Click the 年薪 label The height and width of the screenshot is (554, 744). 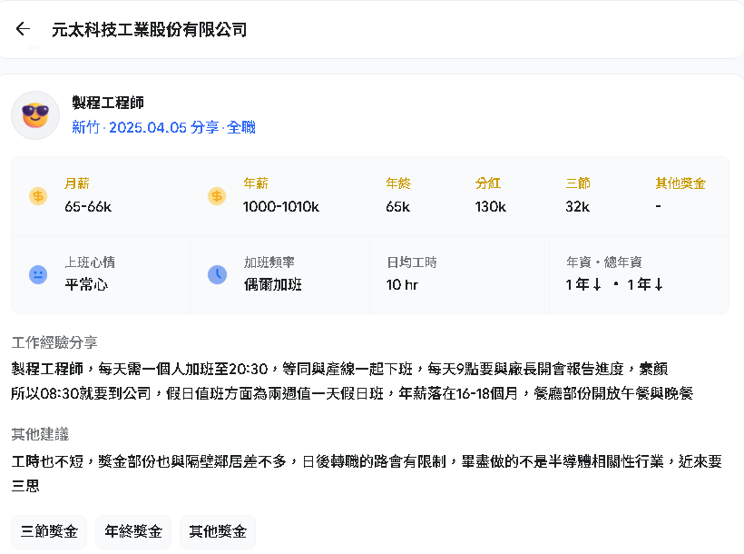256,183
